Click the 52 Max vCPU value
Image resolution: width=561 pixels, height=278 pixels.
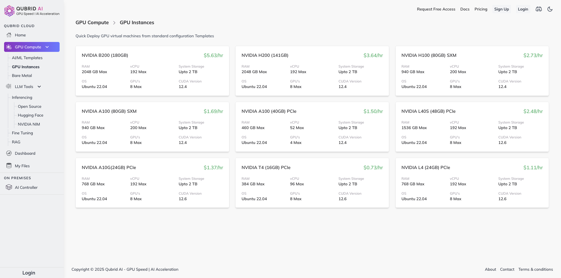(x=297, y=128)
